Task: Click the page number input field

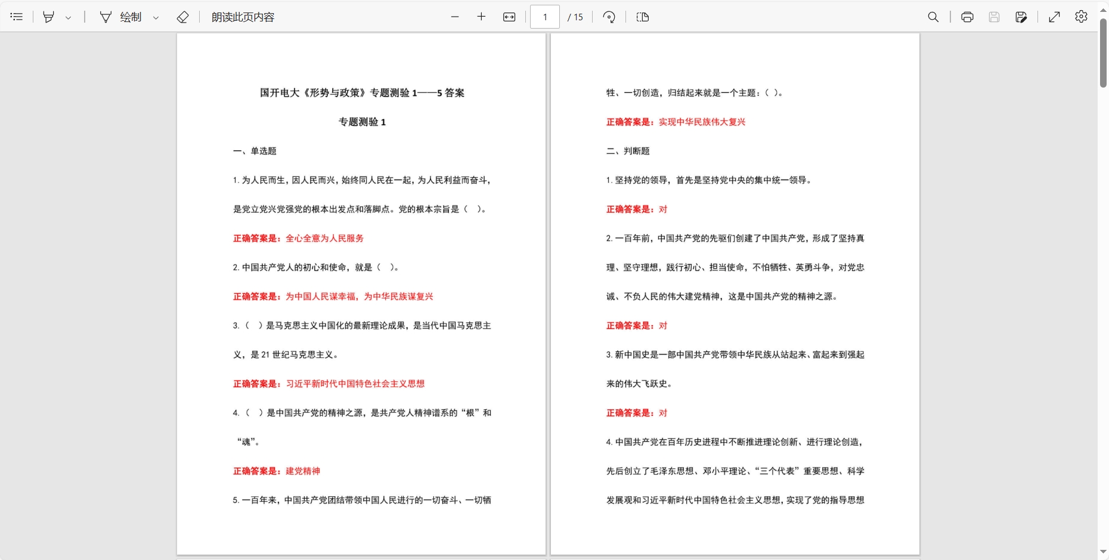Action: [545, 17]
